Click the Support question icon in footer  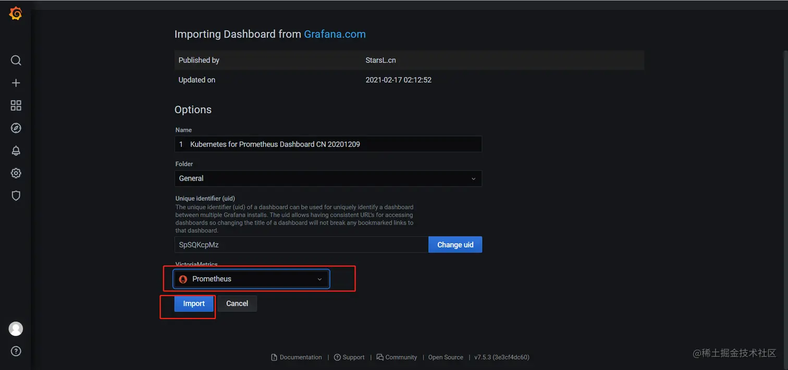point(337,357)
